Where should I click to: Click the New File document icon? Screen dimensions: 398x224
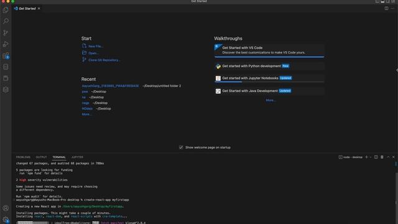[85, 45]
